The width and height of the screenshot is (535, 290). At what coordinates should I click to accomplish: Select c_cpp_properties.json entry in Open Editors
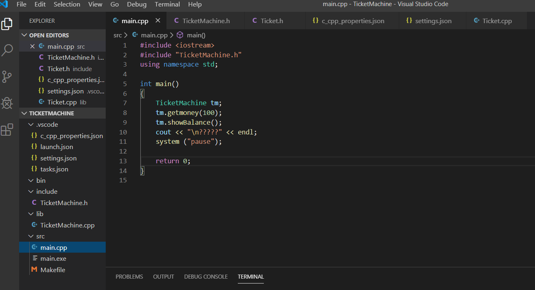coord(62,80)
